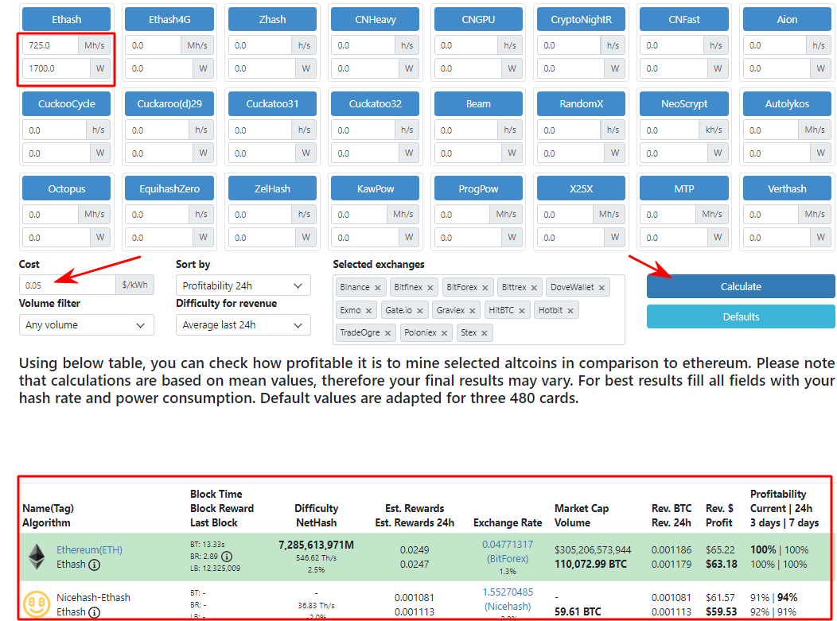Enable the ZelHash algorithm
Image resolution: width=837 pixels, height=621 pixels.
click(x=272, y=189)
